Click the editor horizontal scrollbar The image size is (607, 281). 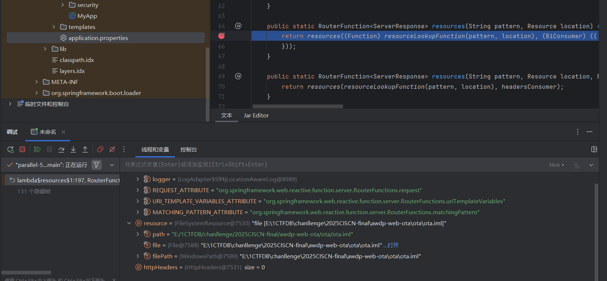[297, 106]
